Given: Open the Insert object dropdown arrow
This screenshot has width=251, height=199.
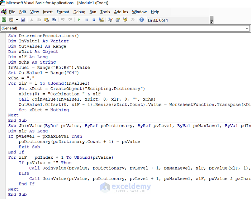Looking at the screenshot, I should coord(17,20).
